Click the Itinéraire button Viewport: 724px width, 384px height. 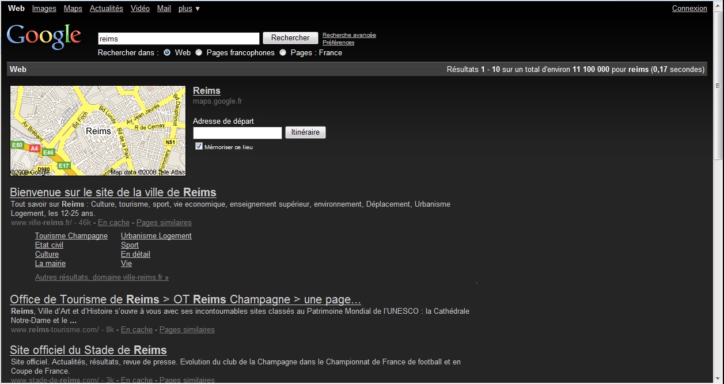pos(305,132)
